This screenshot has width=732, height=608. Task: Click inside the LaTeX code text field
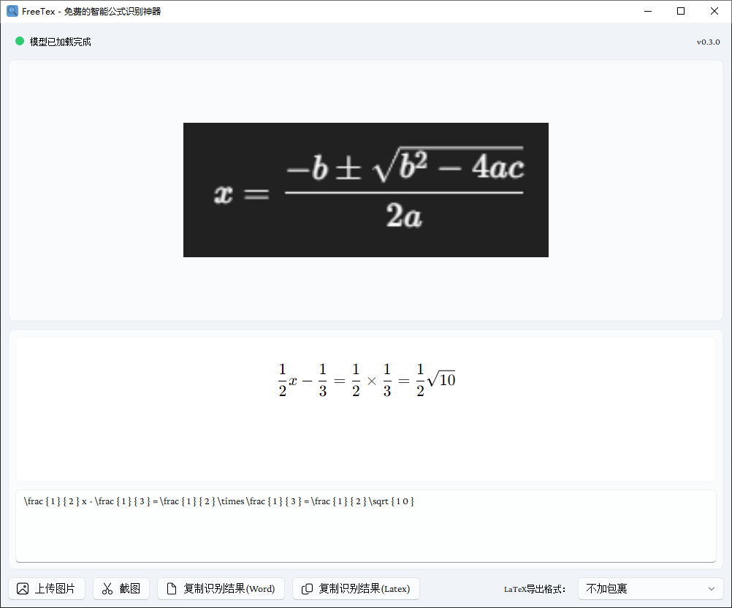366,526
